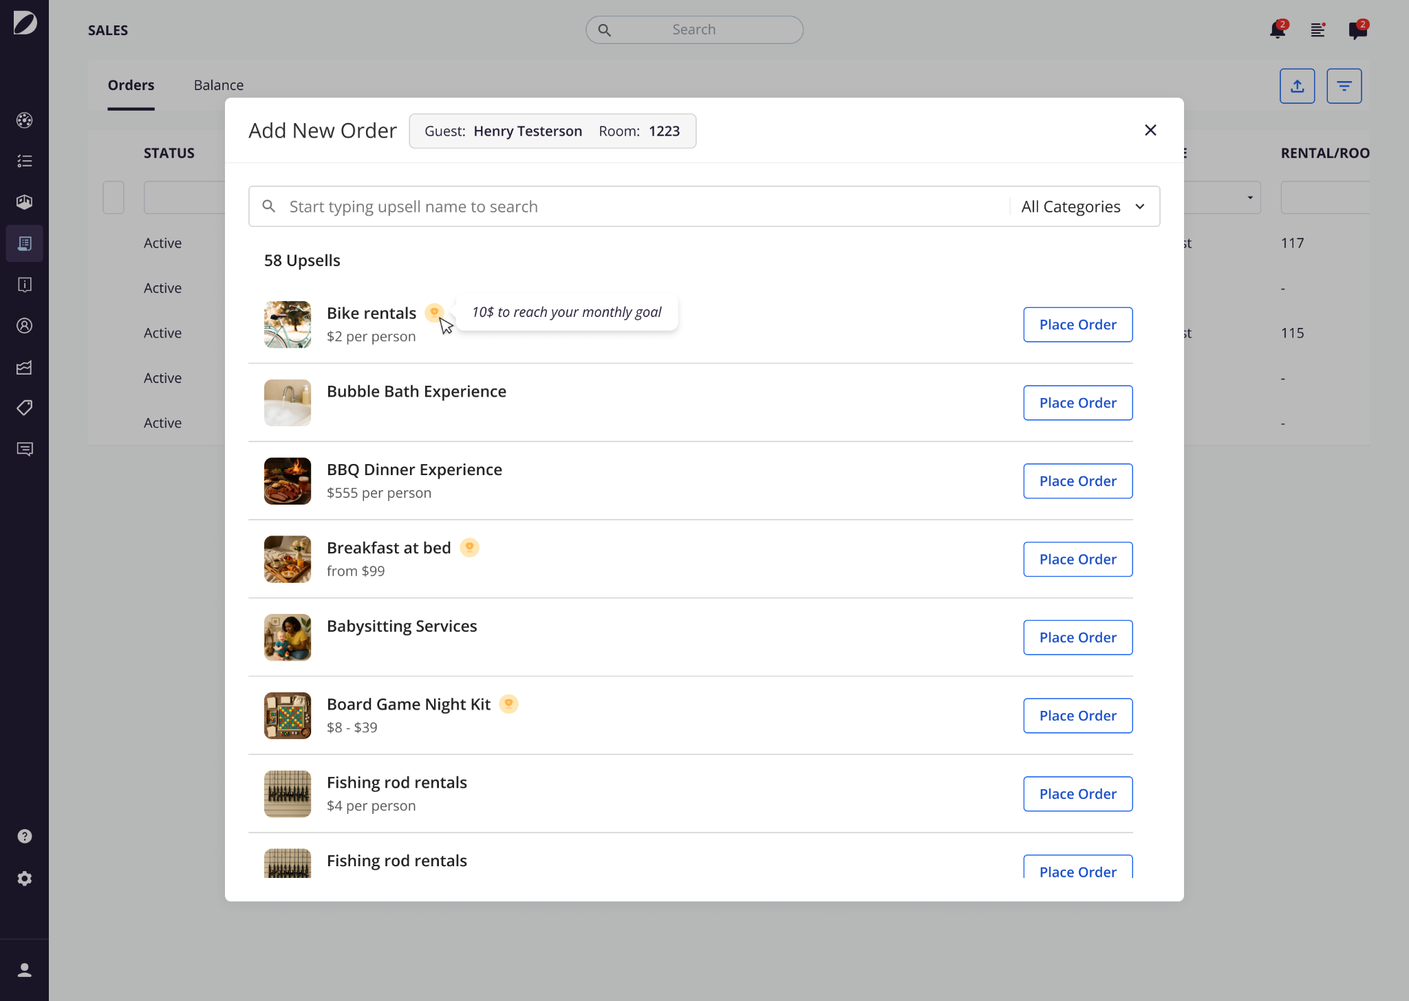
Task: Select the Orders tab
Action: pyautogui.click(x=131, y=85)
